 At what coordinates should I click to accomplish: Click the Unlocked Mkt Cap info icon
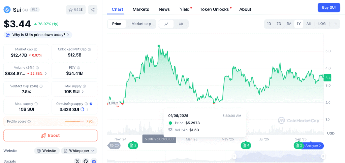[89, 50]
